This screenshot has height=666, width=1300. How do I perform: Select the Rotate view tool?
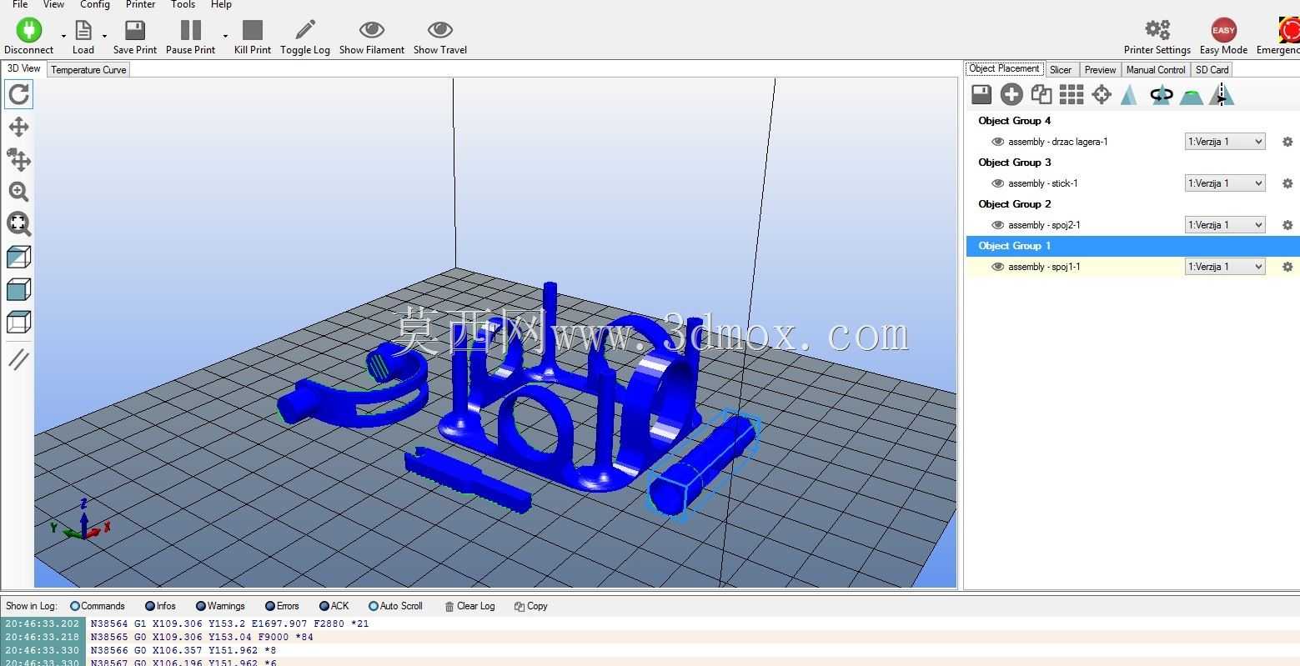click(x=18, y=94)
